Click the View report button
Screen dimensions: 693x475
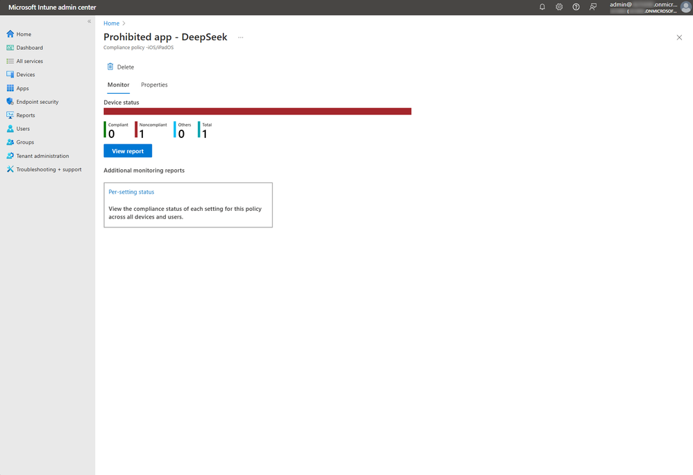click(x=128, y=151)
